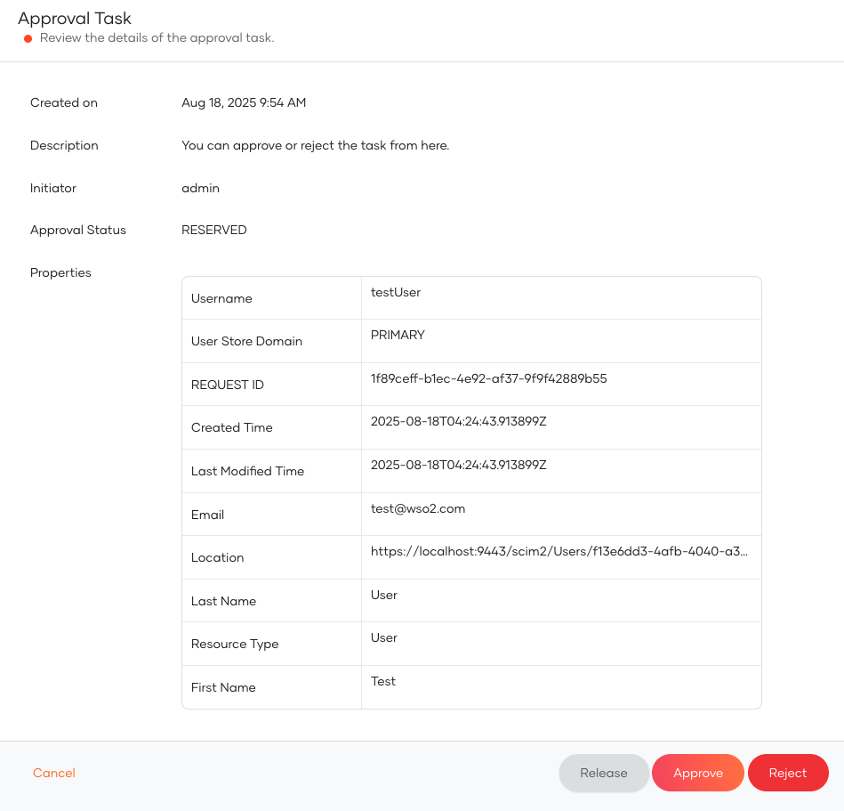Select the test@wso2.com email value
The height and width of the screenshot is (811, 844).
click(x=418, y=508)
